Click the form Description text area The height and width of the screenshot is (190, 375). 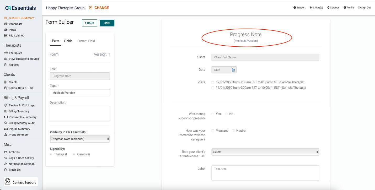[80, 113]
